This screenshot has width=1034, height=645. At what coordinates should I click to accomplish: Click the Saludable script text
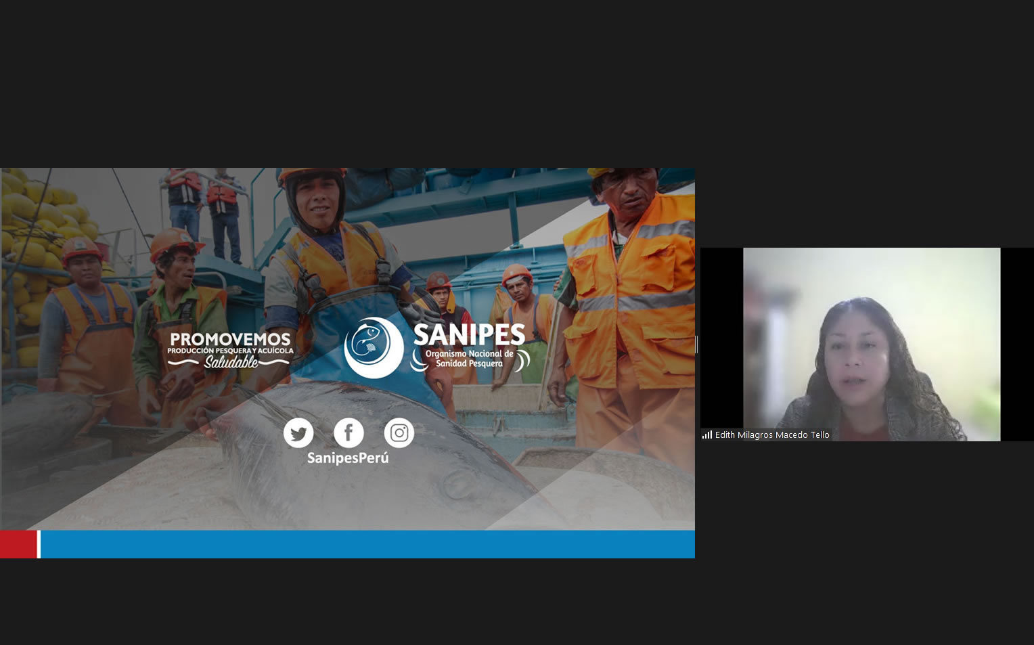pyautogui.click(x=231, y=362)
